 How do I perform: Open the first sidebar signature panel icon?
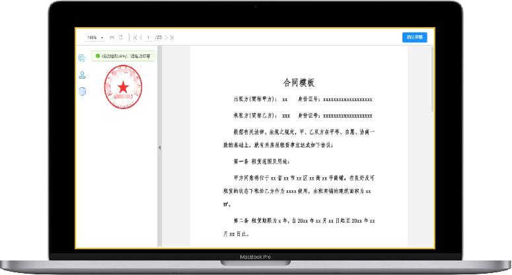point(82,58)
